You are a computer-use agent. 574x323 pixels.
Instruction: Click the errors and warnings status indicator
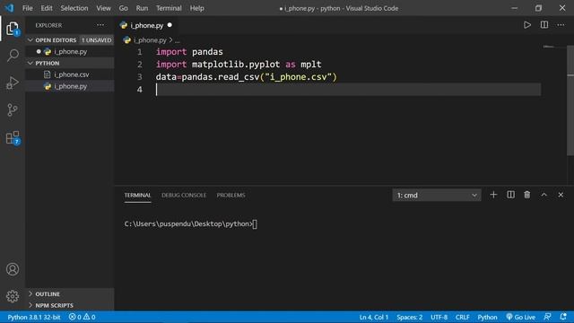(82, 317)
